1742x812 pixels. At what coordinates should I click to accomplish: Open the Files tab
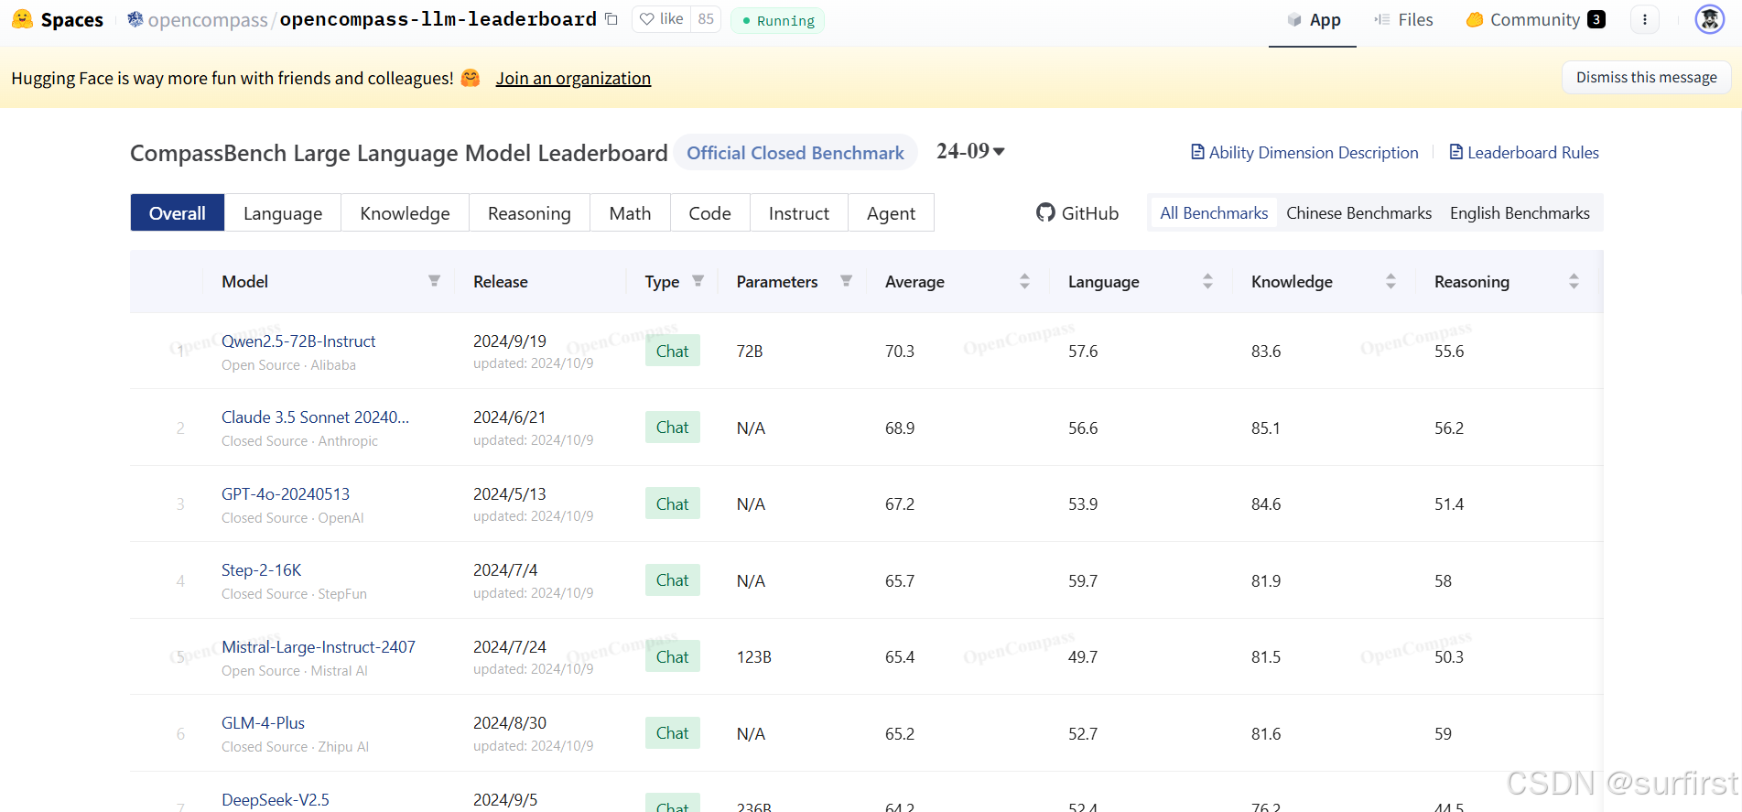point(1404,20)
